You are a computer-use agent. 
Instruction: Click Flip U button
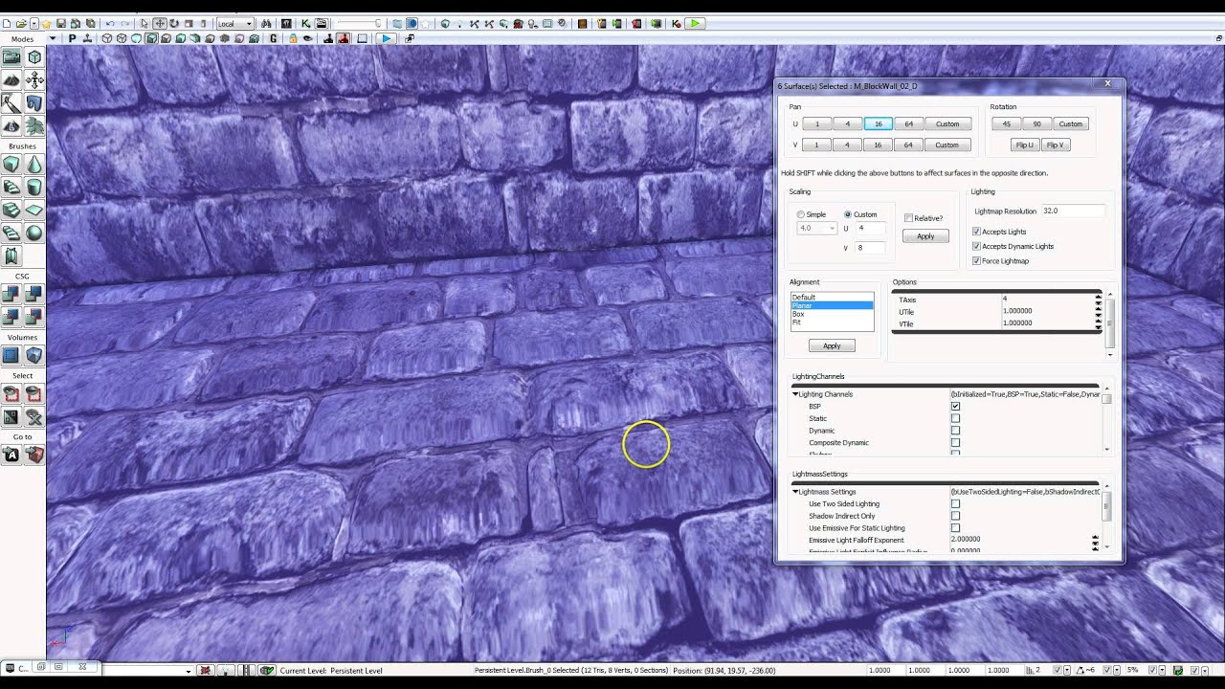pos(1024,144)
